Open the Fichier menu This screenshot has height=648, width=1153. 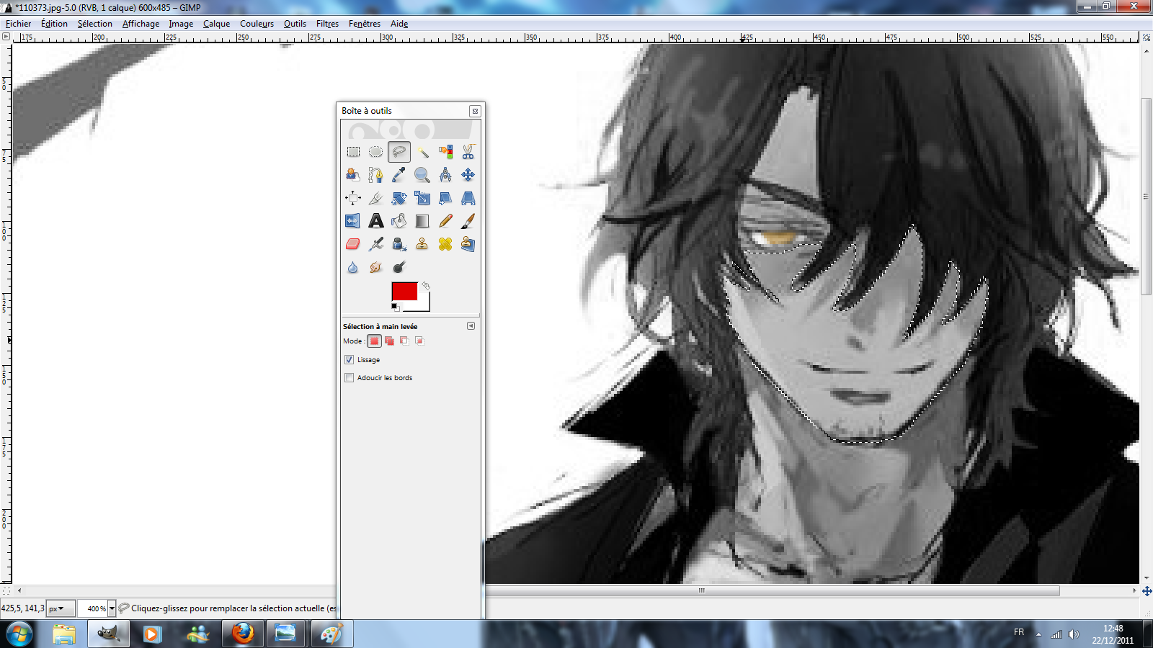[18, 24]
